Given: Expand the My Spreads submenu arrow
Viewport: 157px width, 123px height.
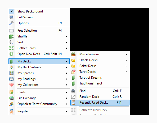Looking at the screenshot, I should tap(66, 73).
